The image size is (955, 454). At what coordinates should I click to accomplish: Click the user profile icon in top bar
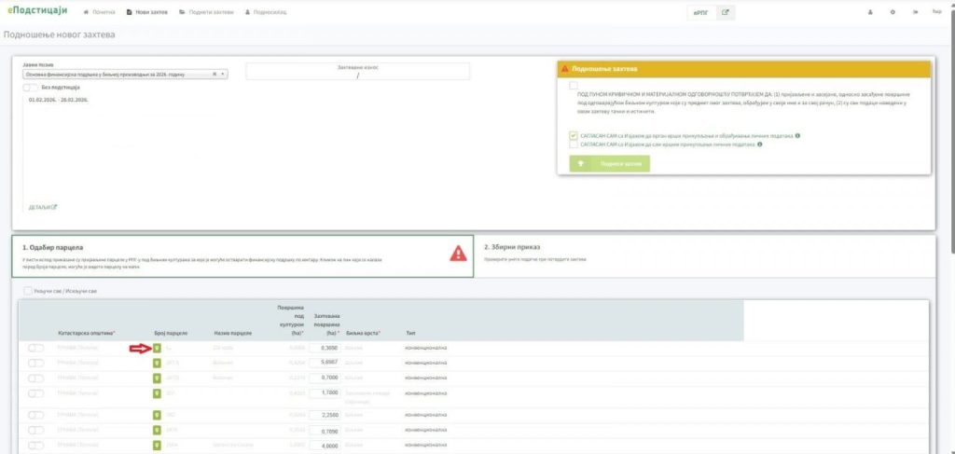click(x=870, y=12)
